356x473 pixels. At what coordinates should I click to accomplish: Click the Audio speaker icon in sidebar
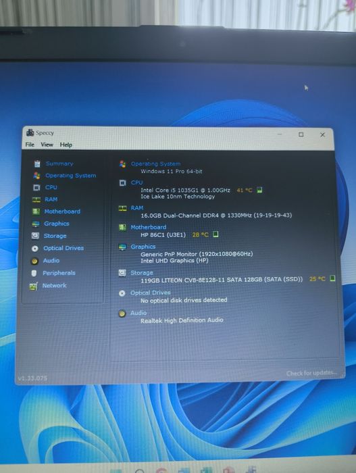point(34,261)
